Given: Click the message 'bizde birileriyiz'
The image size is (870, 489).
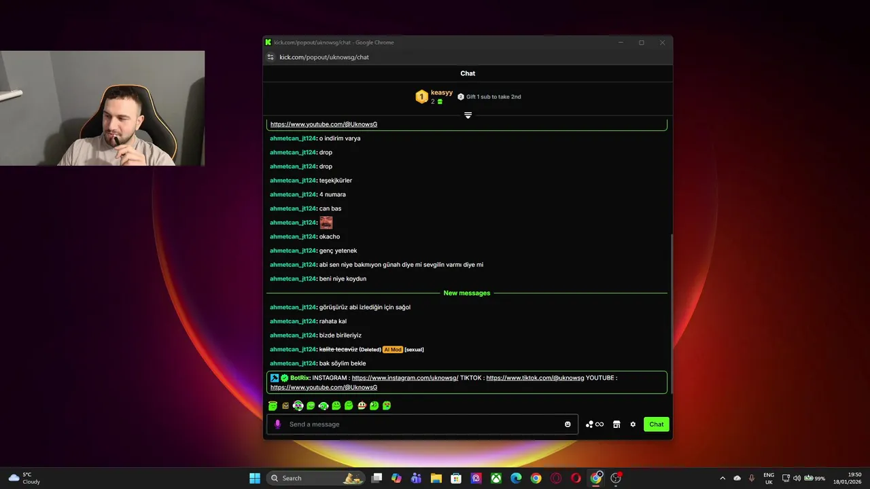Looking at the screenshot, I should (x=341, y=336).
